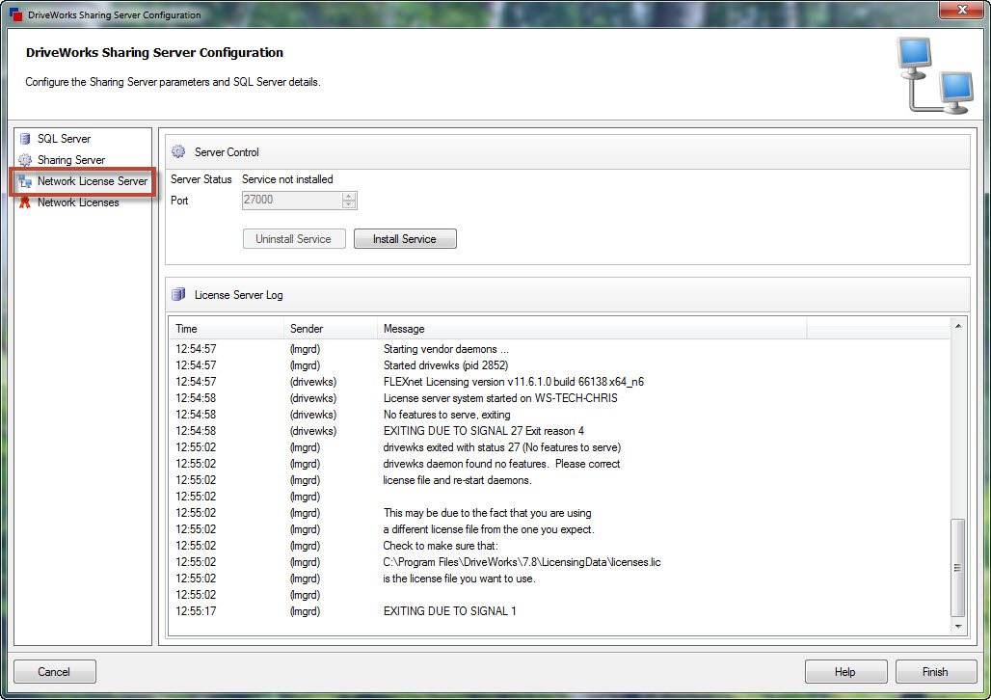Select the FLEXnet Licensing version log row
The image size is (991, 700).
point(560,382)
